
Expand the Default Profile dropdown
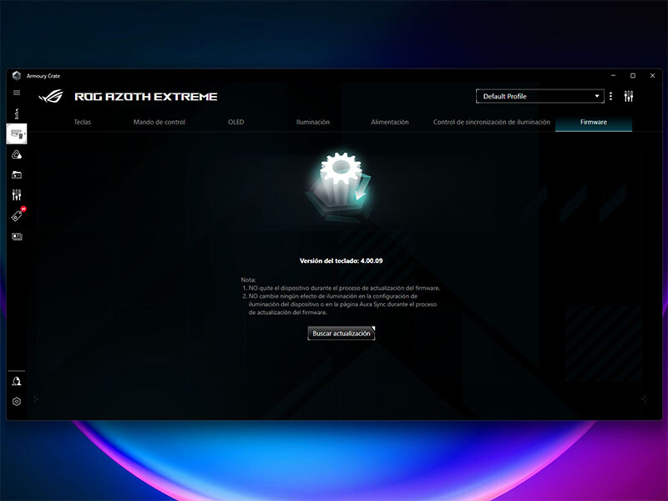pos(539,96)
